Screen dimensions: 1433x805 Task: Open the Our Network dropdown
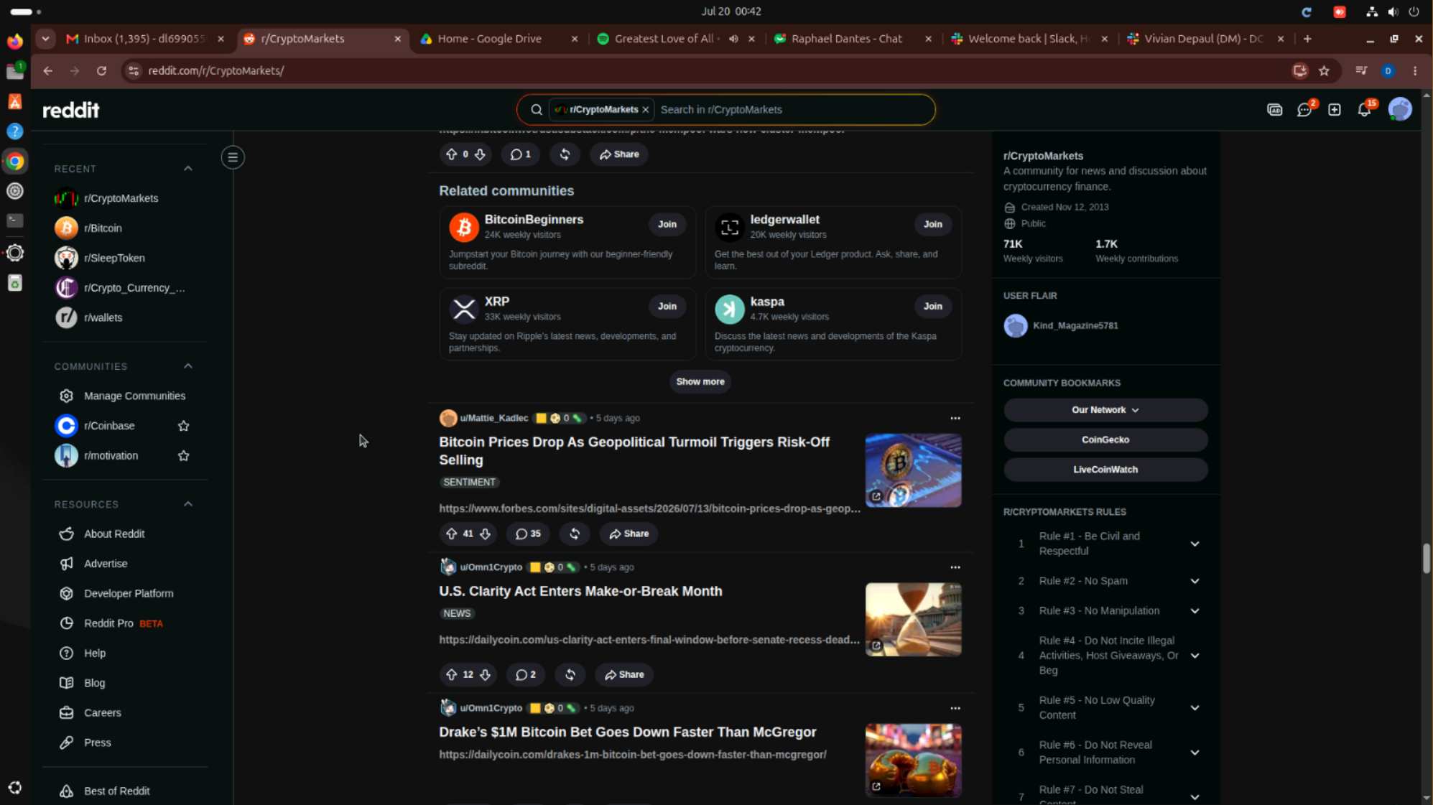point(1105,410)
